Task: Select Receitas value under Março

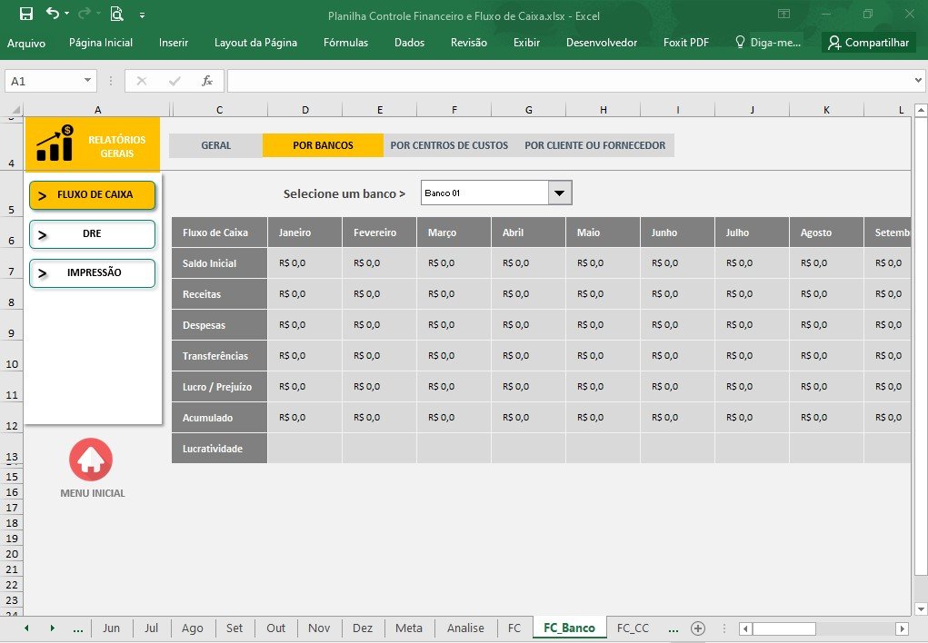Action: 454,294
